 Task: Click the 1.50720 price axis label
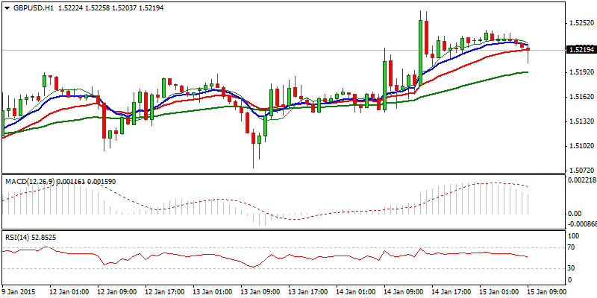pos(581,171)
